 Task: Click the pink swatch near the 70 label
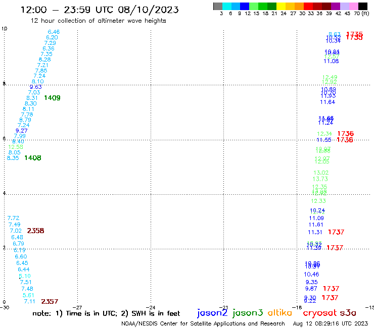pyautogui.click(x=353, y=6)
